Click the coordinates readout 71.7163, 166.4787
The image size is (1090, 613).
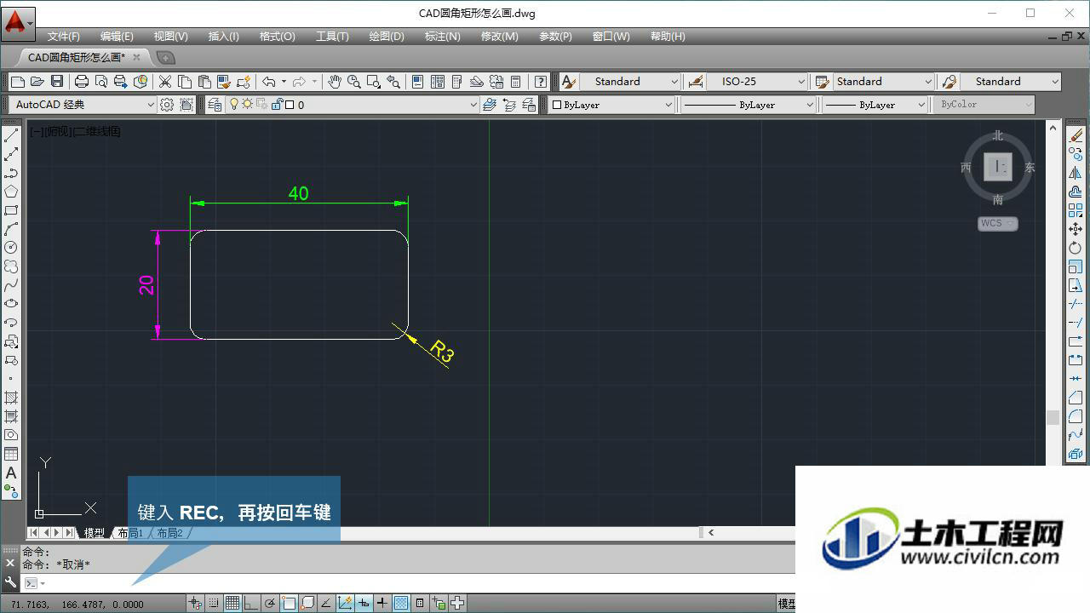coord(78,604)
